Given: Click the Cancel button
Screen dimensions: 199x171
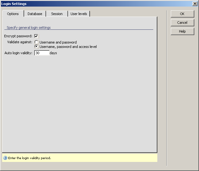Looking at the screenshot, I should click(182, 23).
